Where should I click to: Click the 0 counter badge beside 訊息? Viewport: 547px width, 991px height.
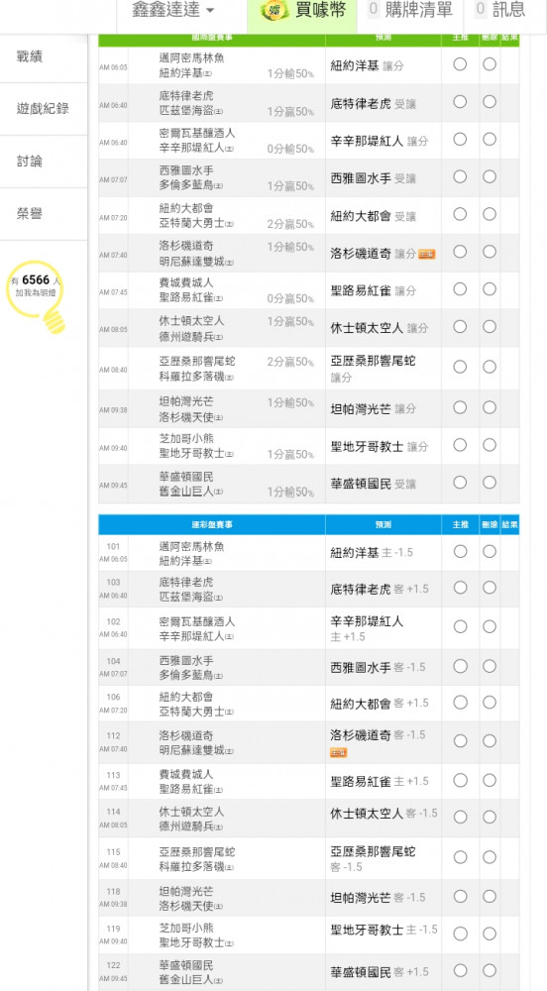(481, 10)
